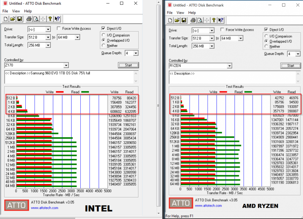Screen dimensions: 303x219
Task: Open 64 MB transfer size dropdown in Intel window
Action: (x=77, y=37)
